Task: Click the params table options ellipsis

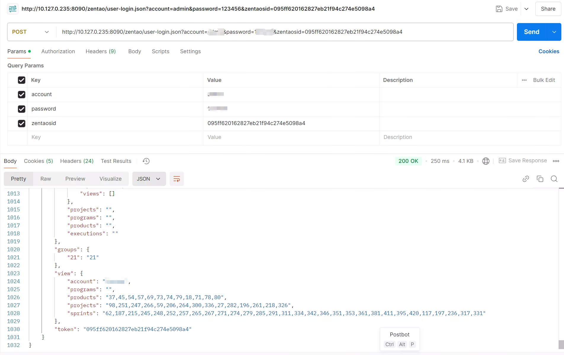Action: pyautogui.click(x=524, y=80)
